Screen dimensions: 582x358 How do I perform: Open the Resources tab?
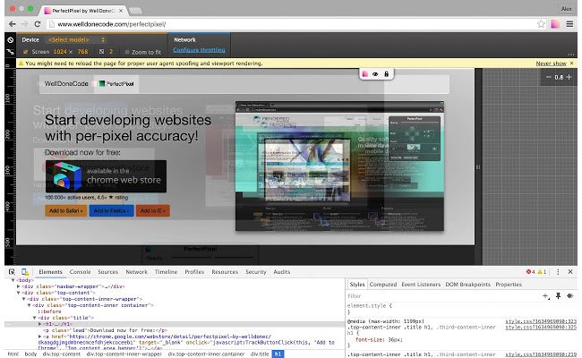[x=225, y=272]
